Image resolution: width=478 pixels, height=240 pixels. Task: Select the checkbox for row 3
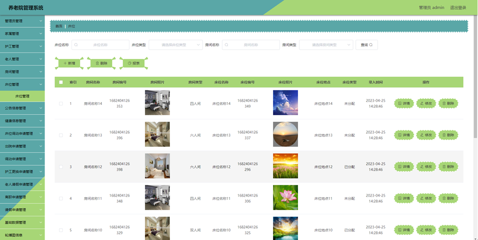[61, 167]
